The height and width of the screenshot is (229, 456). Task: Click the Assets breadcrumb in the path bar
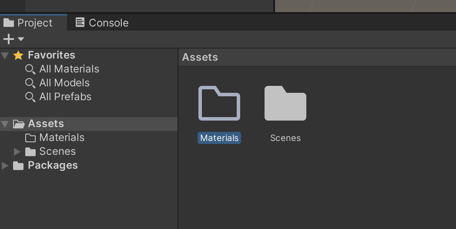click(x=200, y=57)
